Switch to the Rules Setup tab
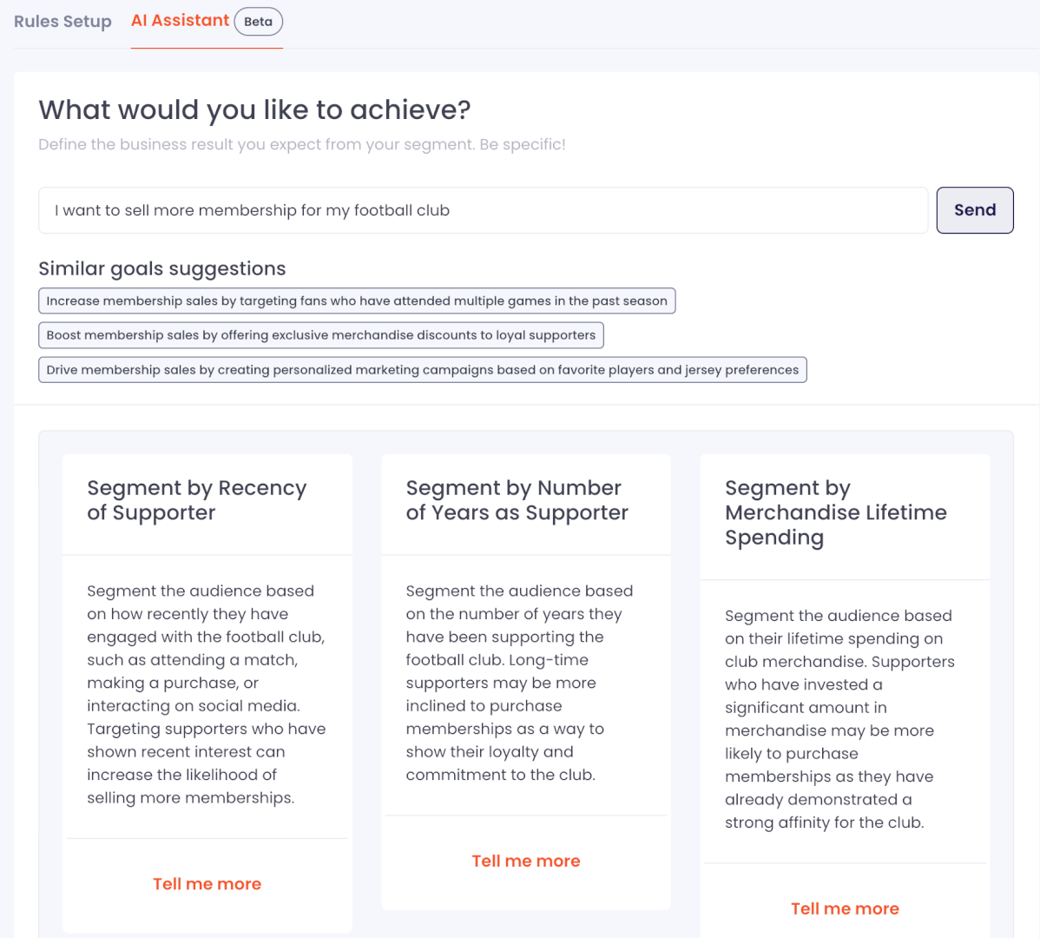The height and width of the screenshot is (938, 1040). pos(63,21)
